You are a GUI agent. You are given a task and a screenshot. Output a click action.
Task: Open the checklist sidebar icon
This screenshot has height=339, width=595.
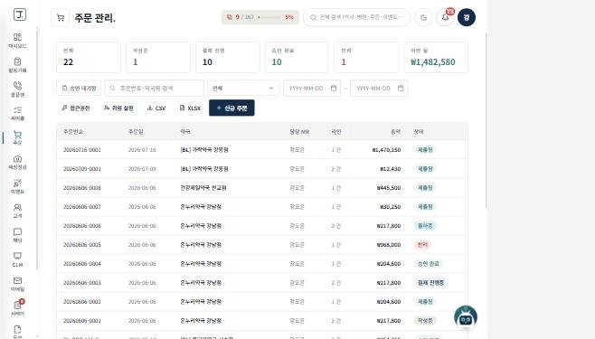pyautogui.click(x=17, y=113)
